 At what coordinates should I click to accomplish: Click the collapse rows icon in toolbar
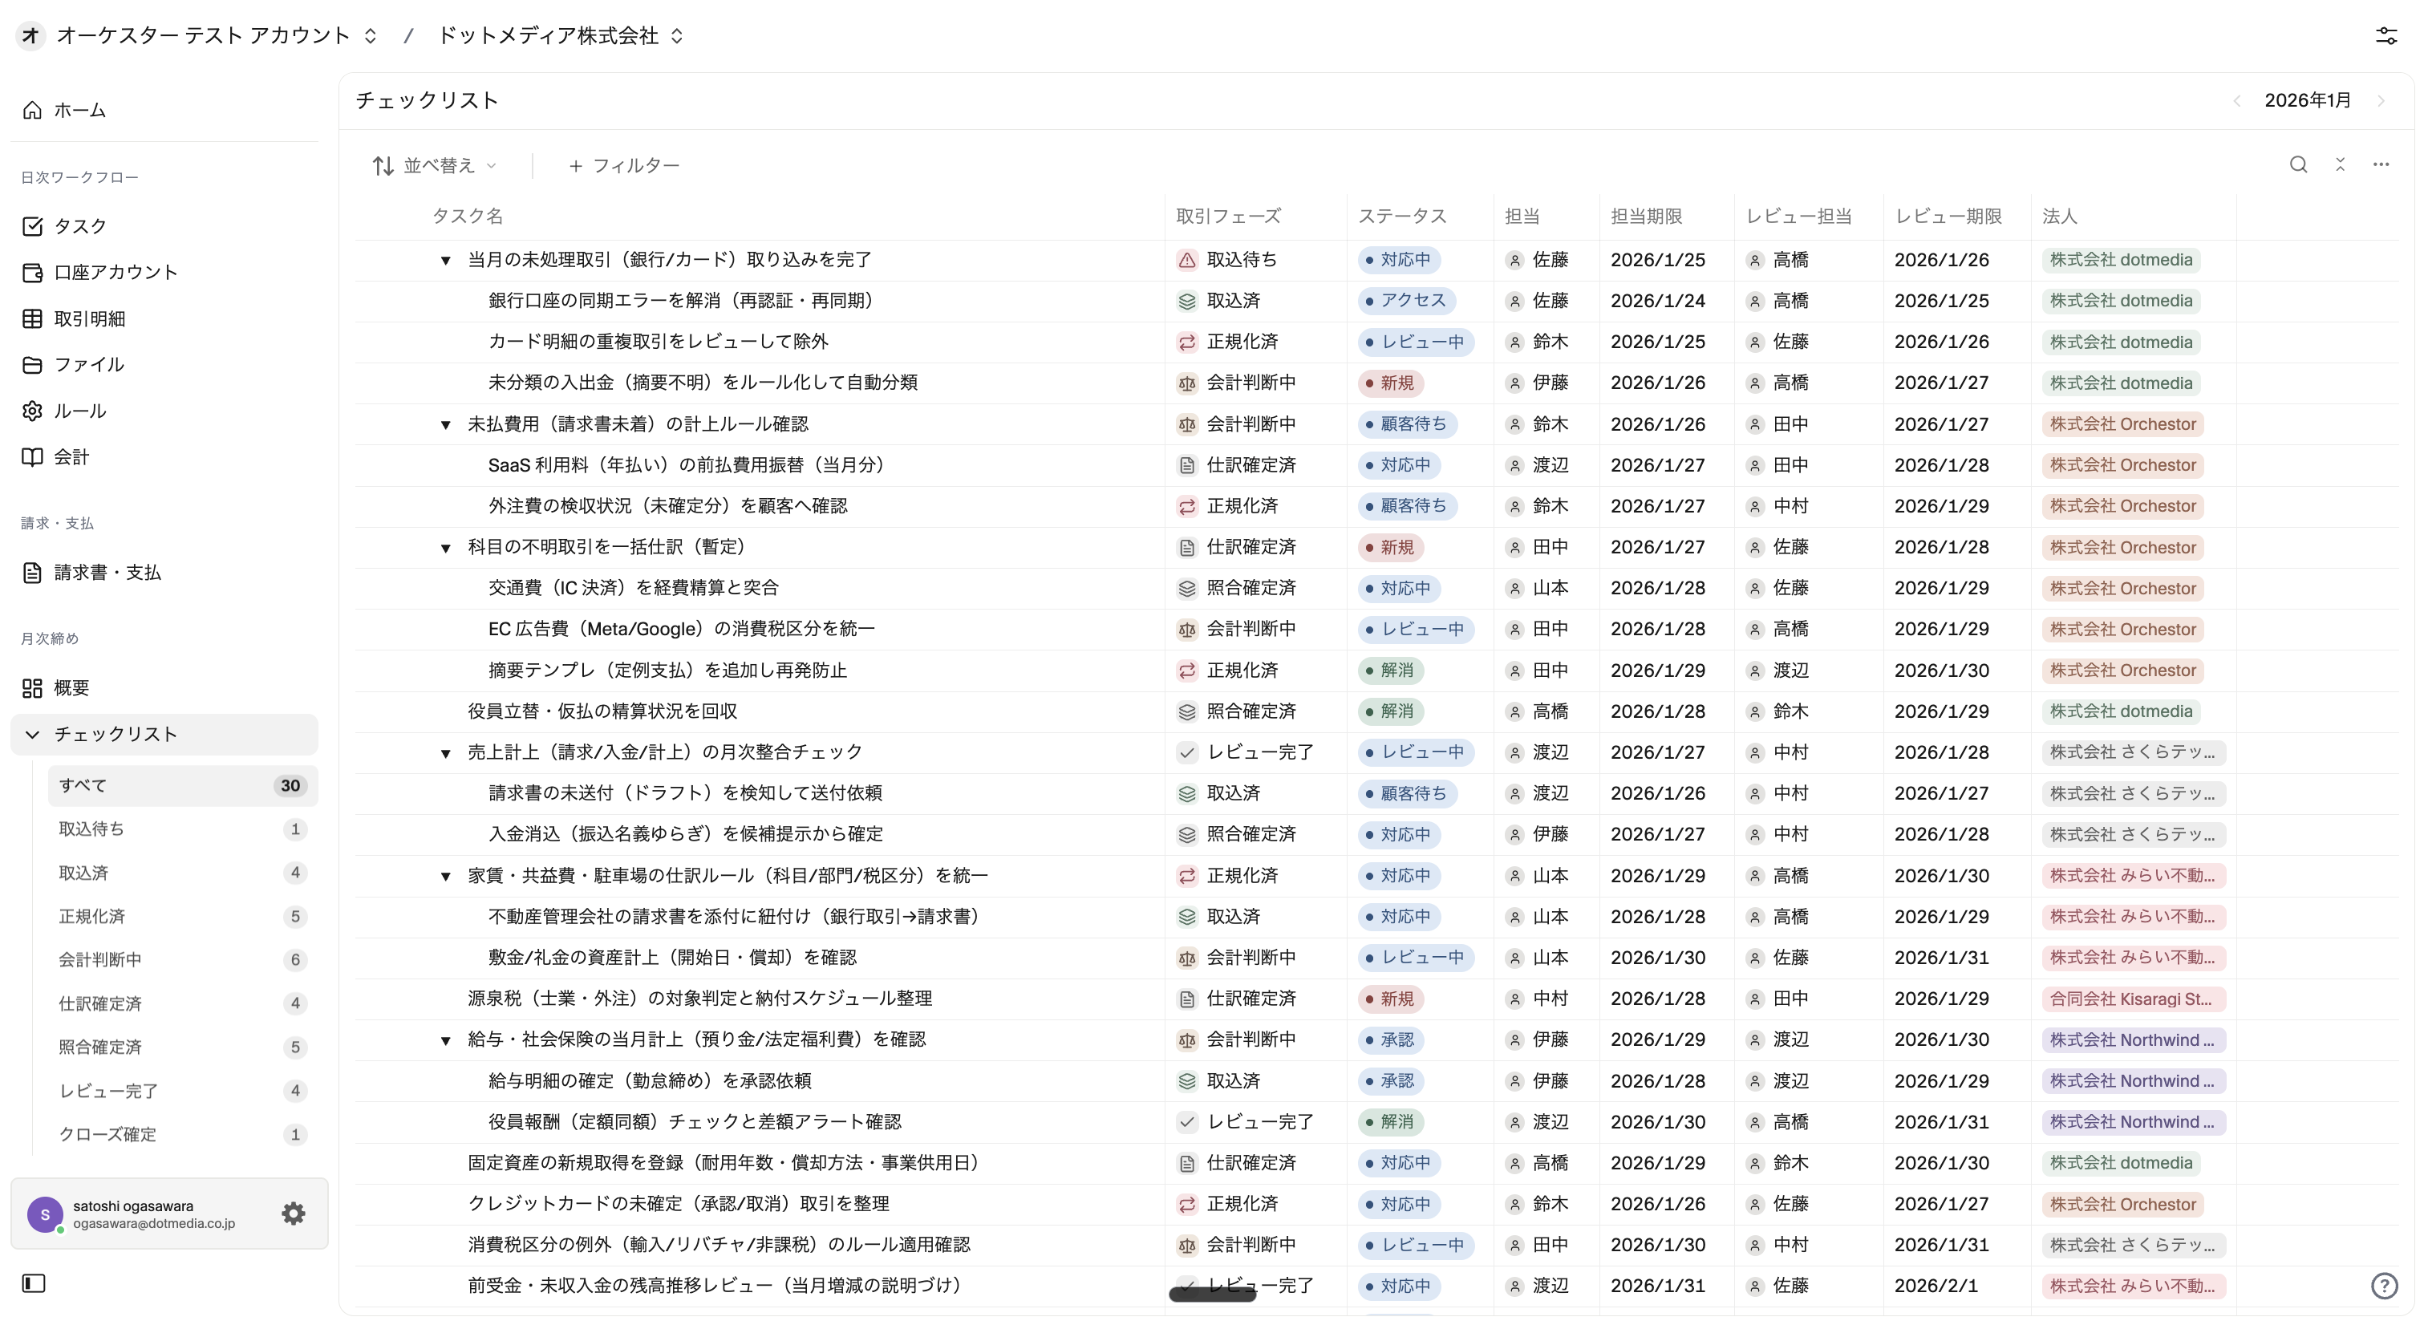point(2339,164)
